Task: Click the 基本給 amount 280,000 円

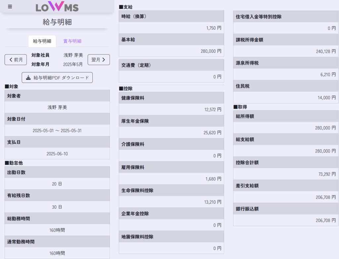Action: (211, 51)
